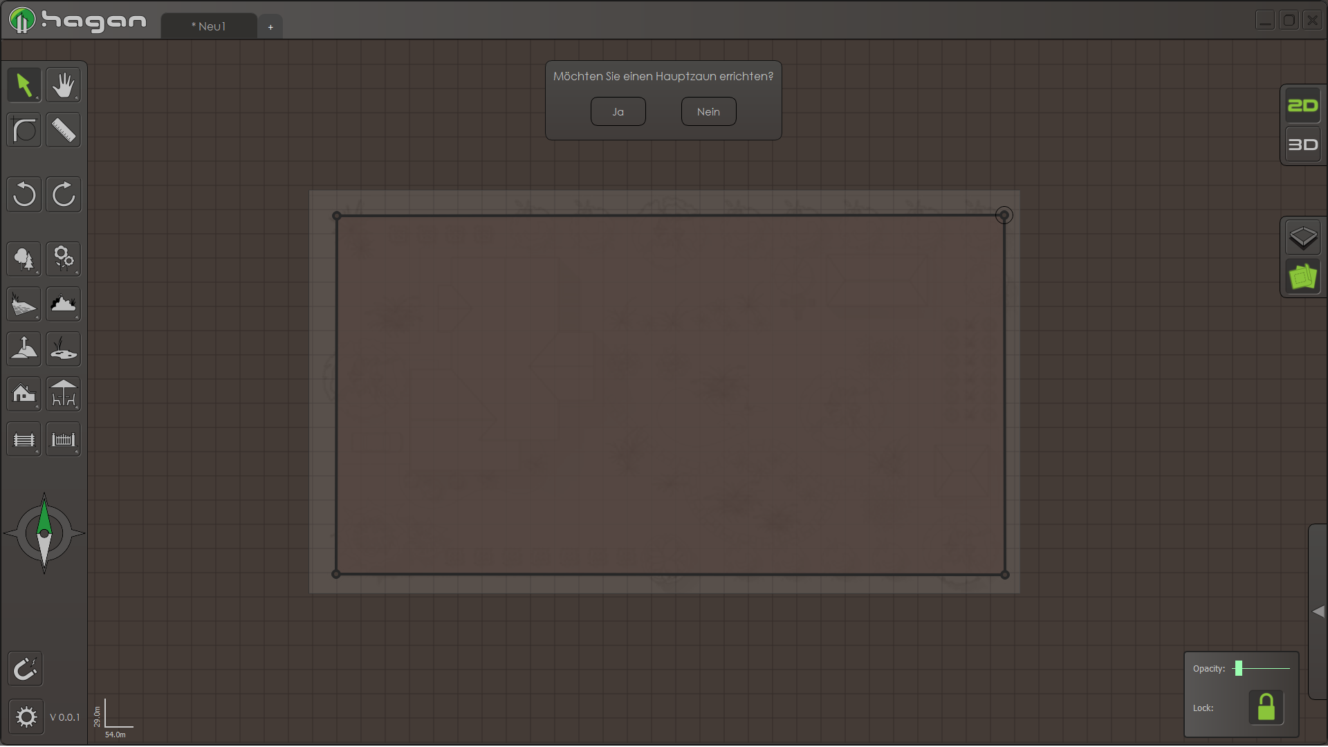The height and width of the screenshot is (747, 1328).
Task: Activate the curve drawing tool
Action: tap(24, 130)
